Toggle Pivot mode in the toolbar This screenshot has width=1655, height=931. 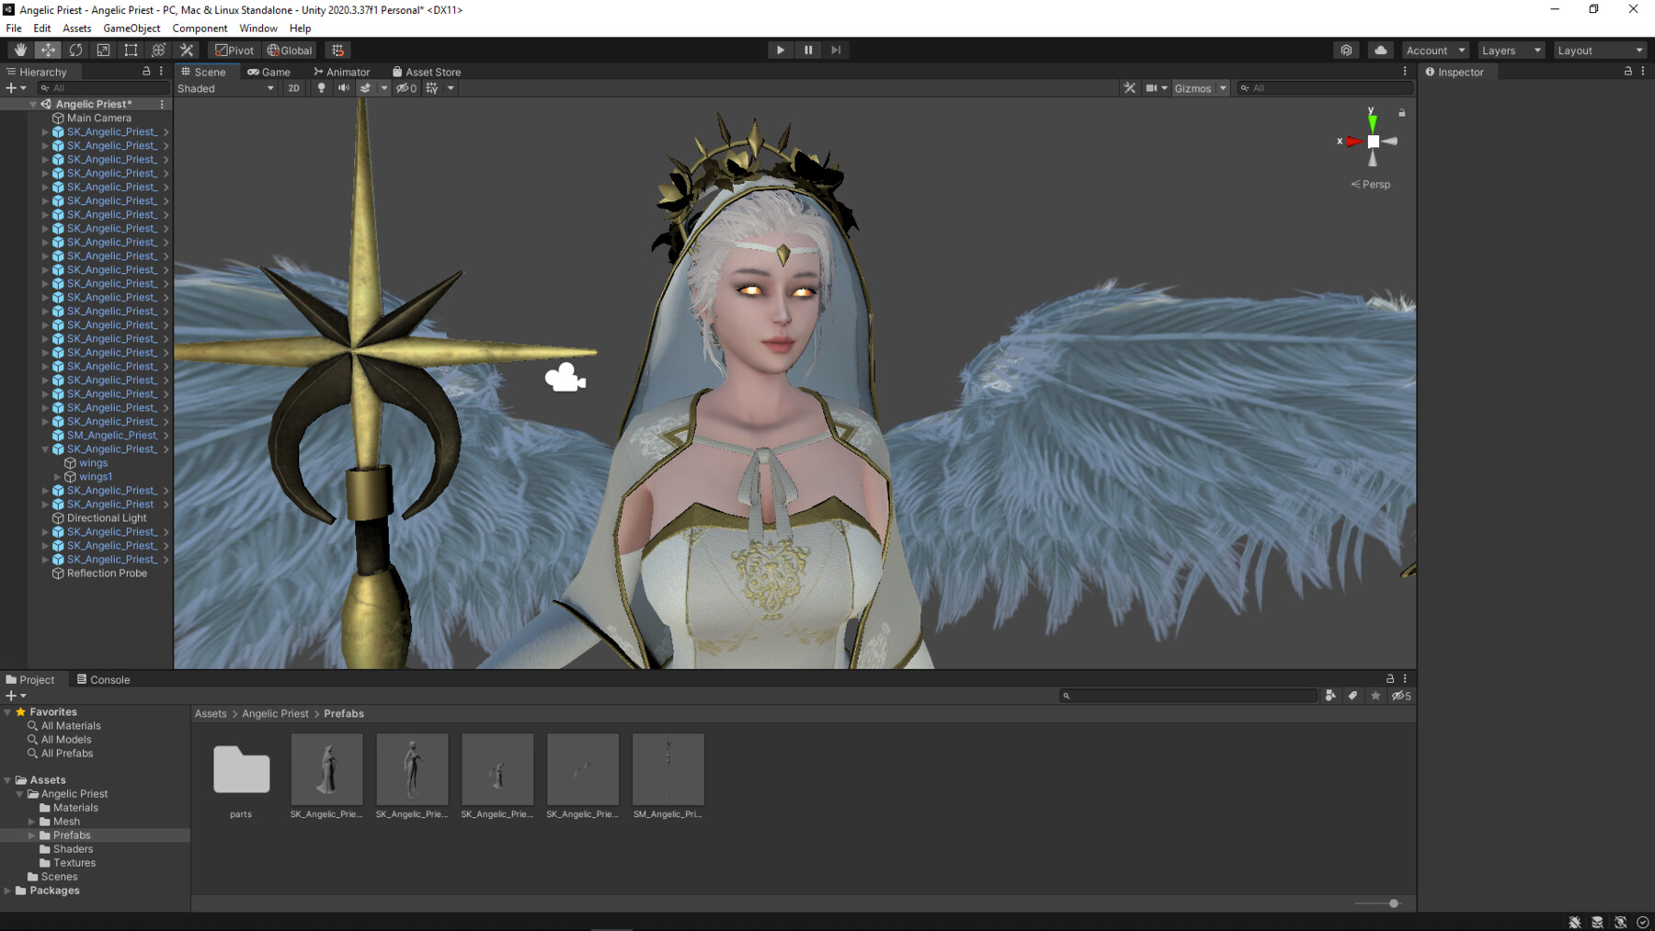(x=234, y=51)
